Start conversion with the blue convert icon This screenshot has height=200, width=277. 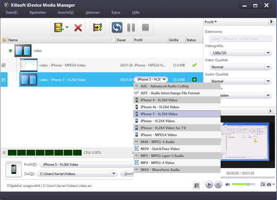116,28
